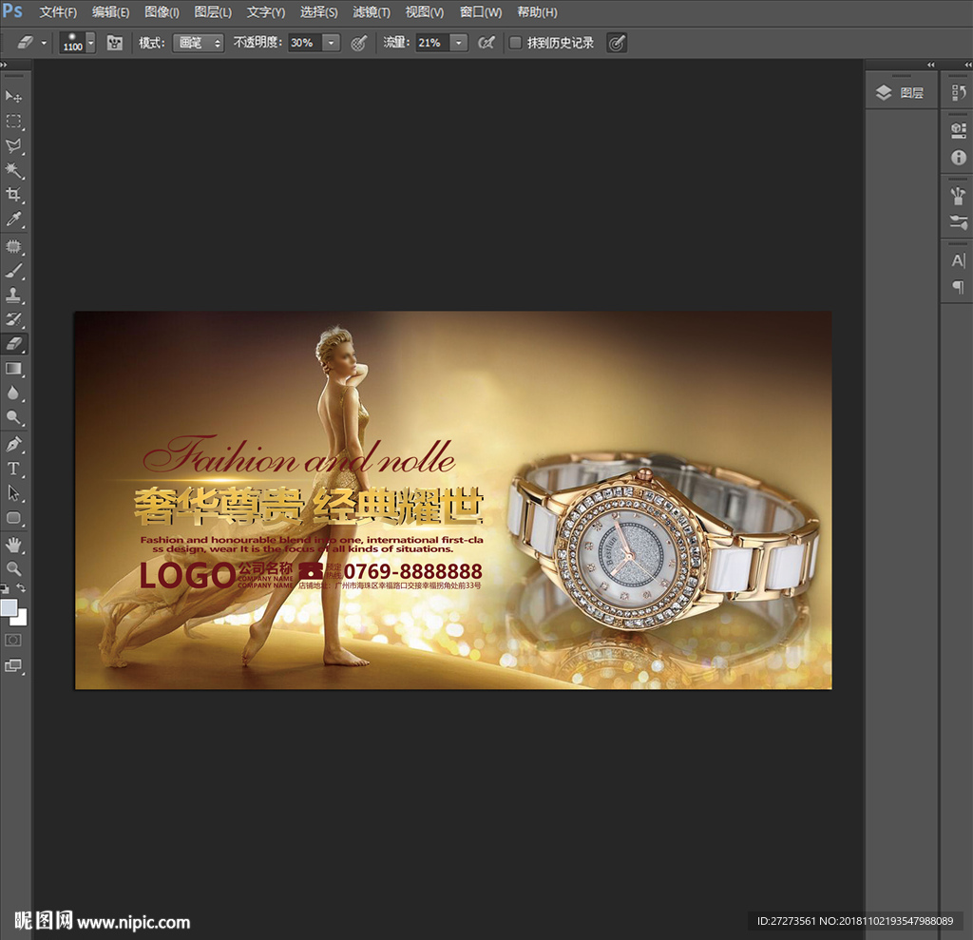The height and width of the screenshot is (940, 973).
Task: Expand the toolbox panel arrows
Action: click(4, 65)
